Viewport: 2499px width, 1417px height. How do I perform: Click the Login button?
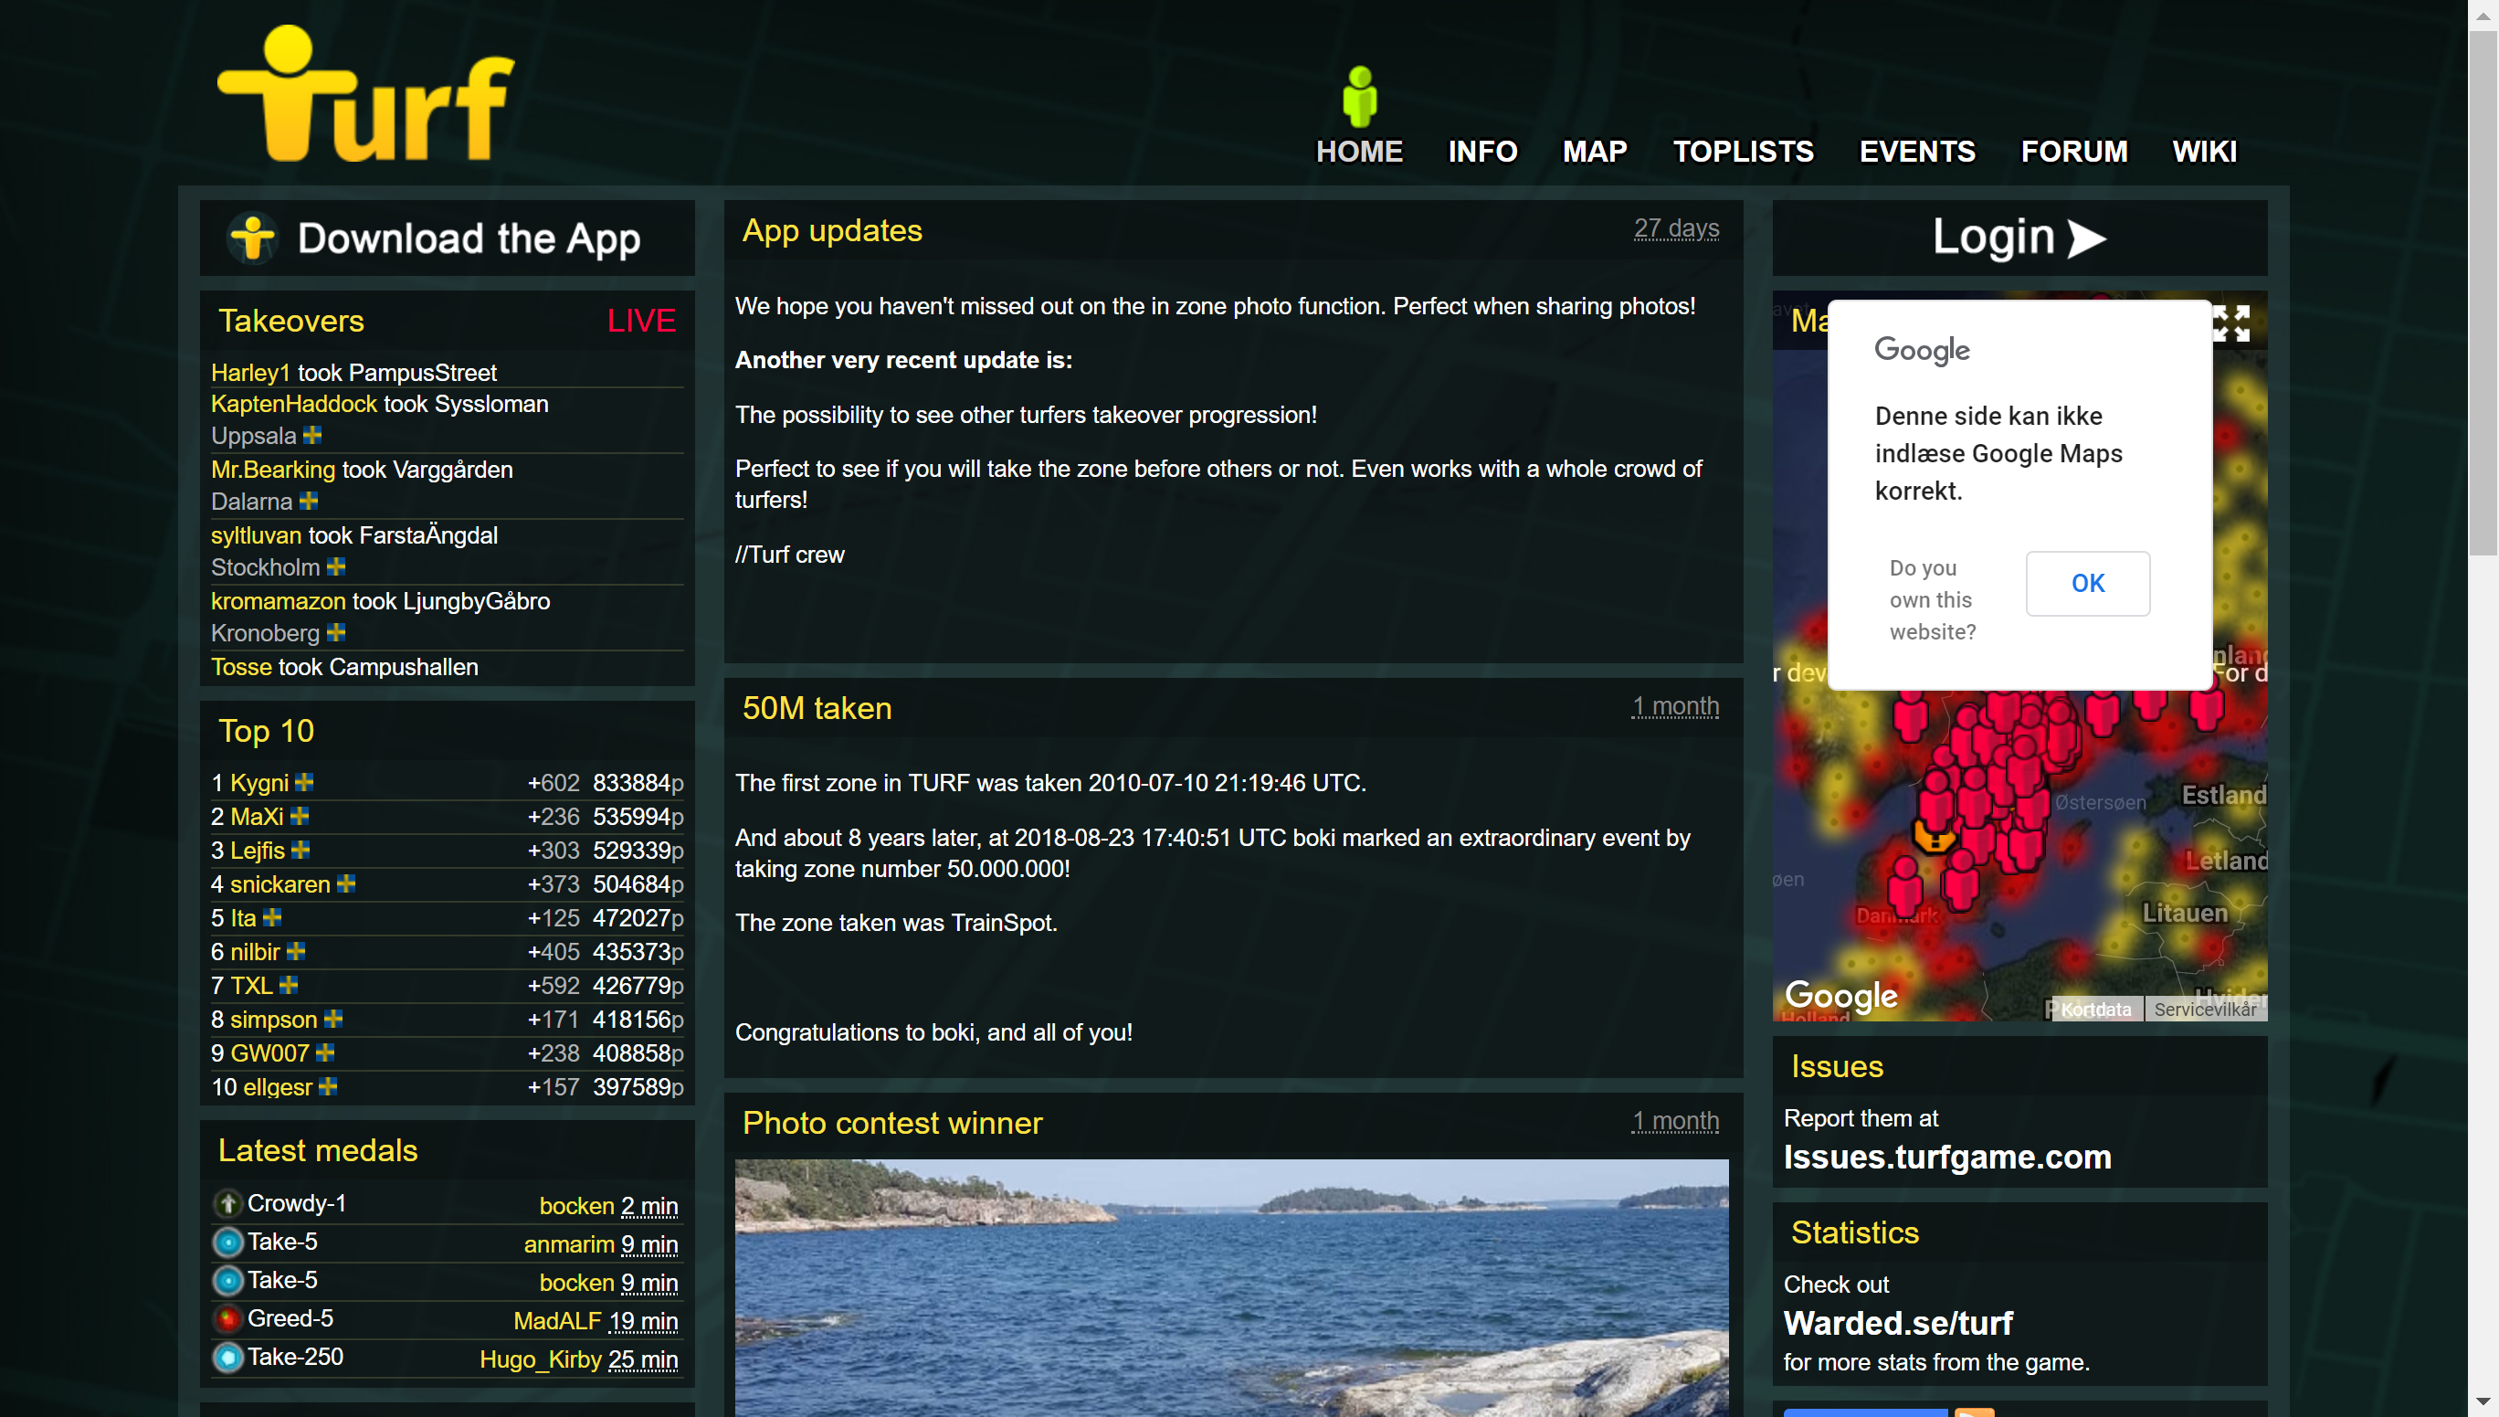point(2019,238)
